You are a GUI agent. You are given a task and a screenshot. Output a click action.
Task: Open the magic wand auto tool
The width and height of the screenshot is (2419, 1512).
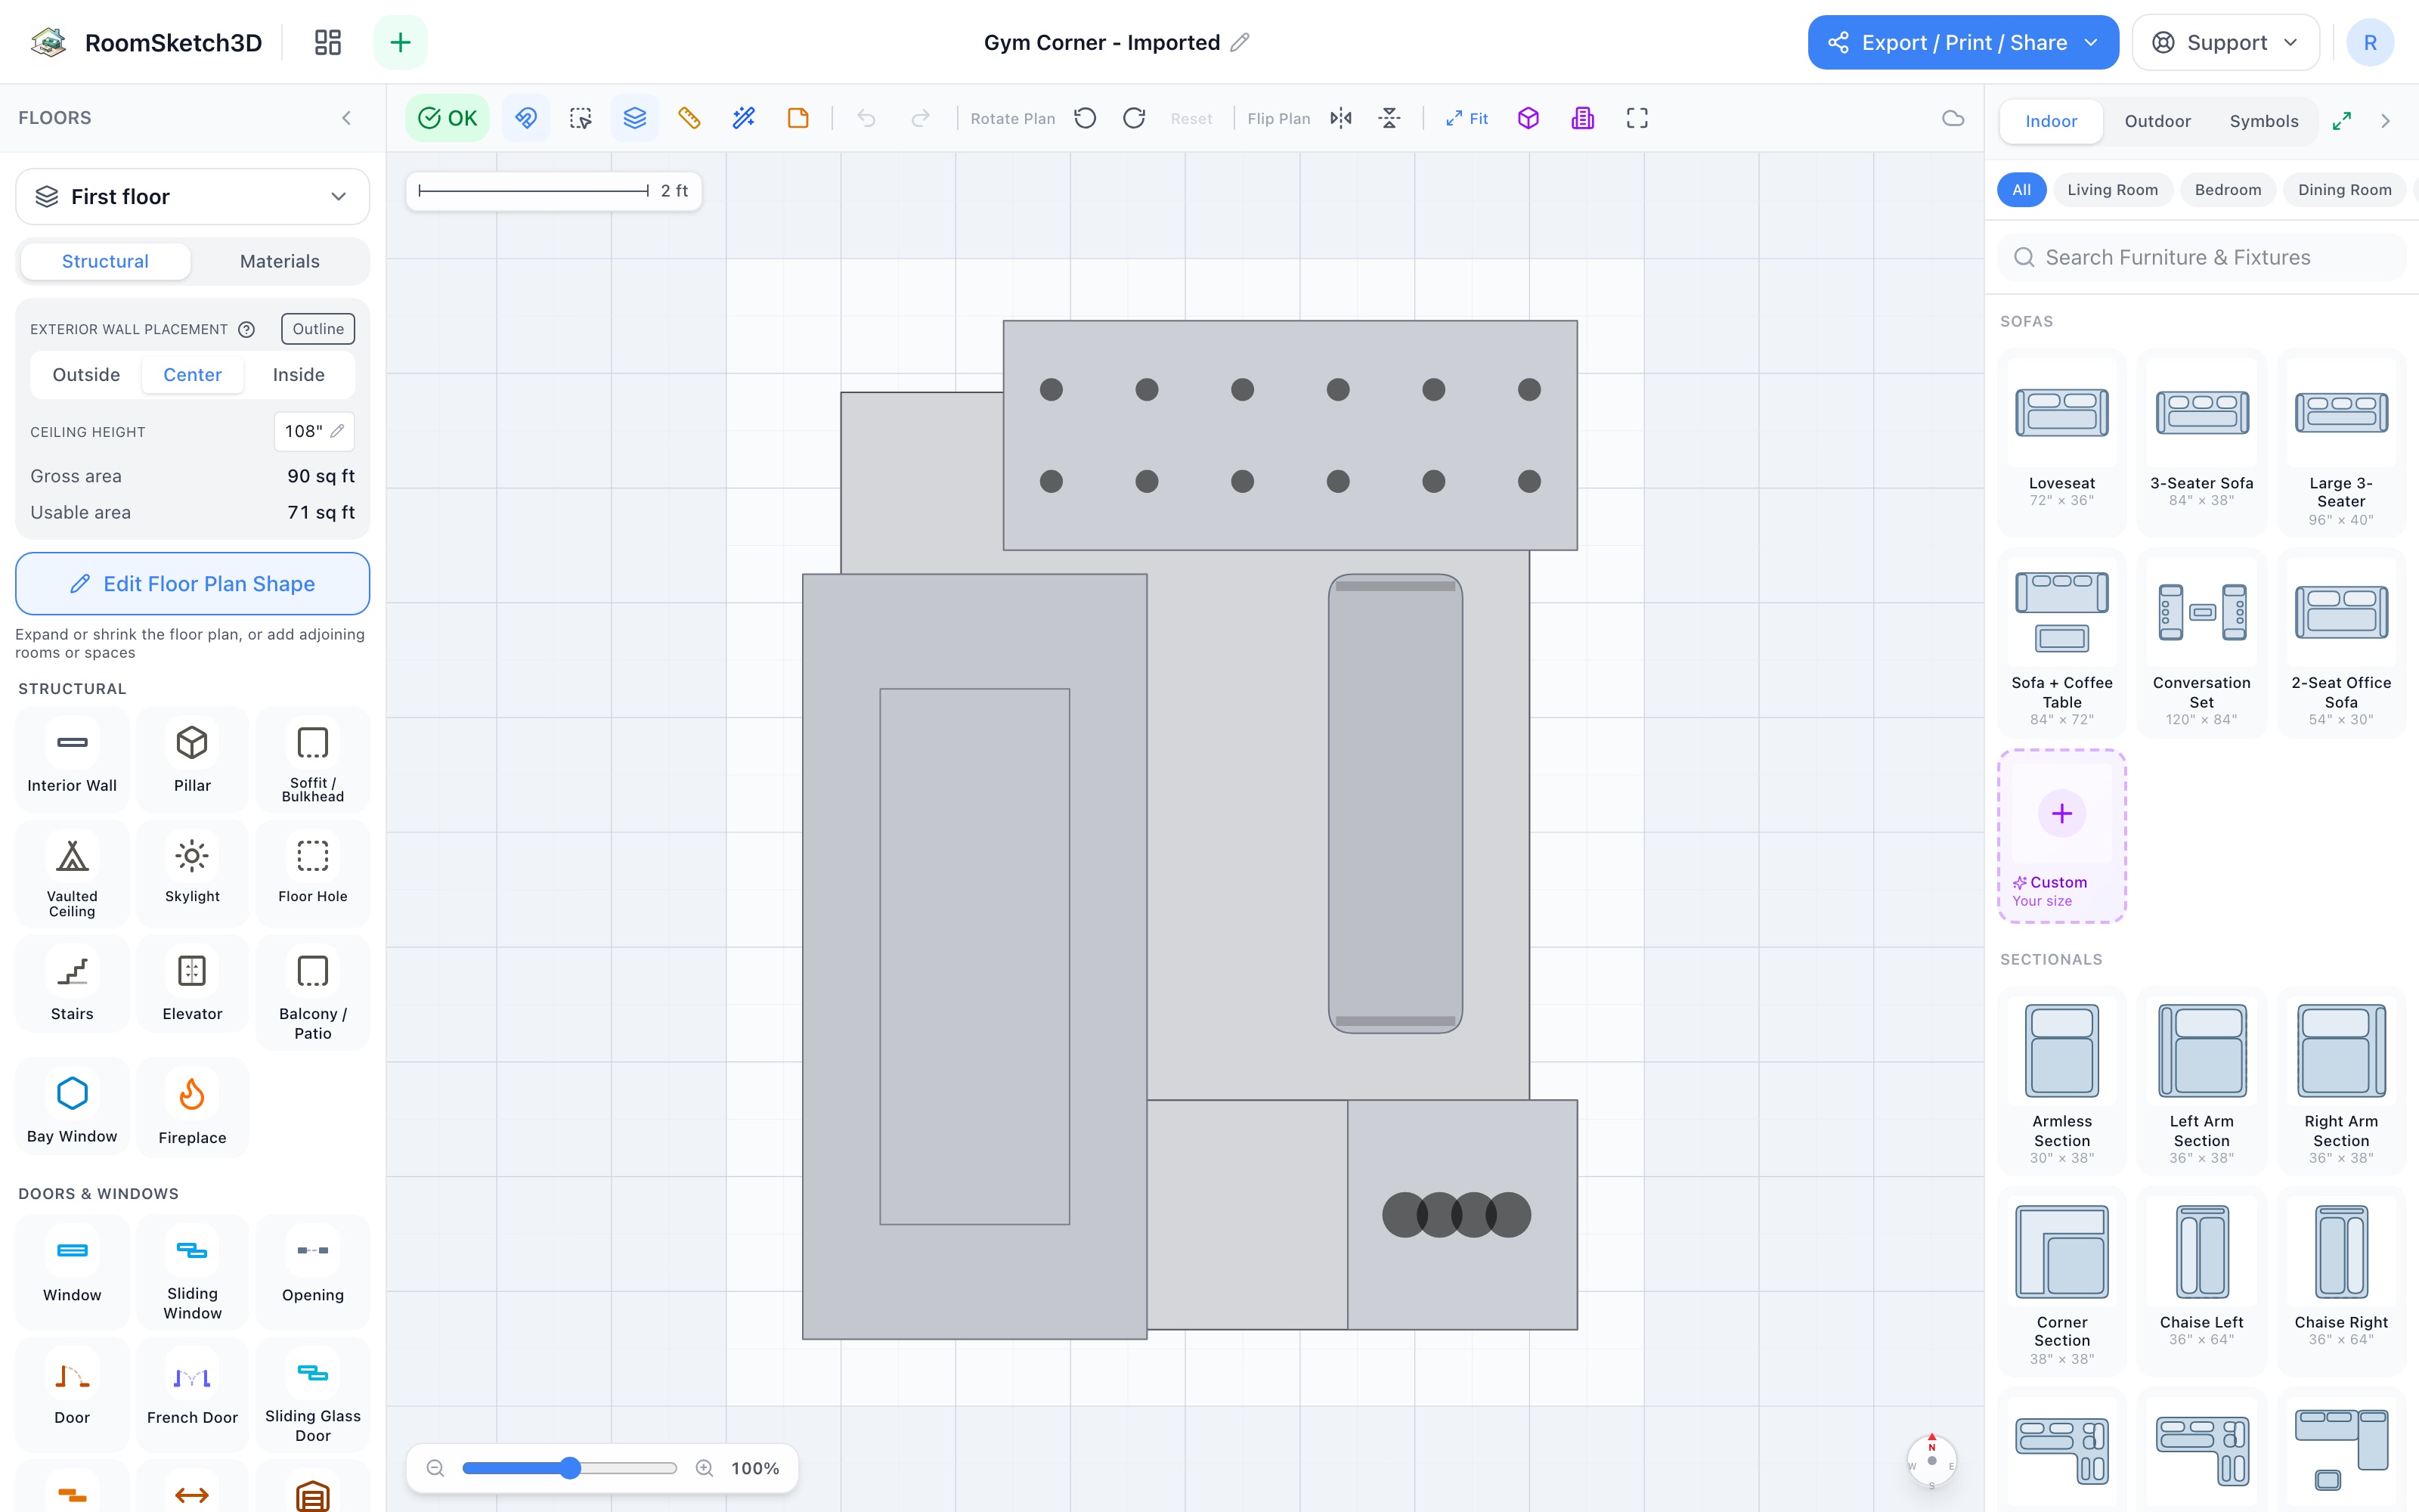tap(744, 118)
